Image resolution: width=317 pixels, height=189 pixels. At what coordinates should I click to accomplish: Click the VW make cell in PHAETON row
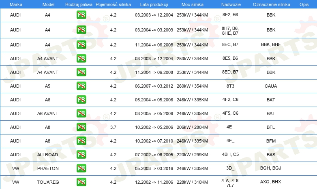(x=15, y=168)
